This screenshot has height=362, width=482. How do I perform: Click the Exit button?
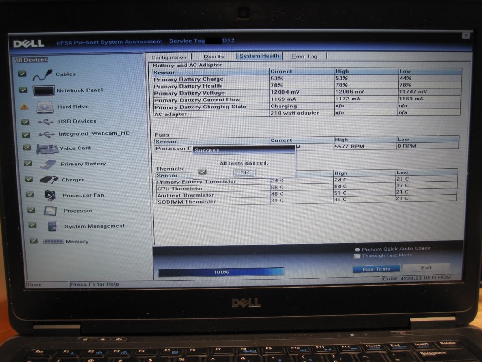[426, 268]
